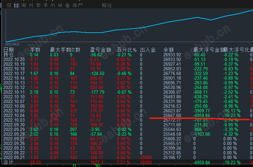Select the 2022.09.29 date row
This screenshot has height=167, width=253.
point(14,129)
